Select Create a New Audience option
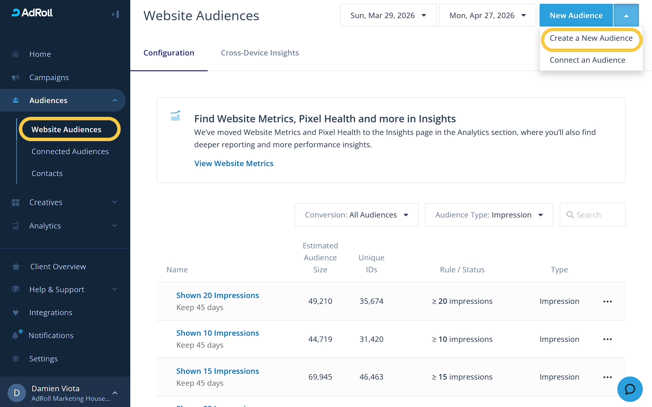652x407 pixels. coord(591,38)
